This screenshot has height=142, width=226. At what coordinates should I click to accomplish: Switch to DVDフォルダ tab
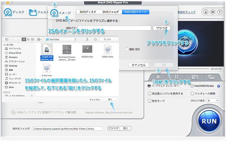[111, 12]
